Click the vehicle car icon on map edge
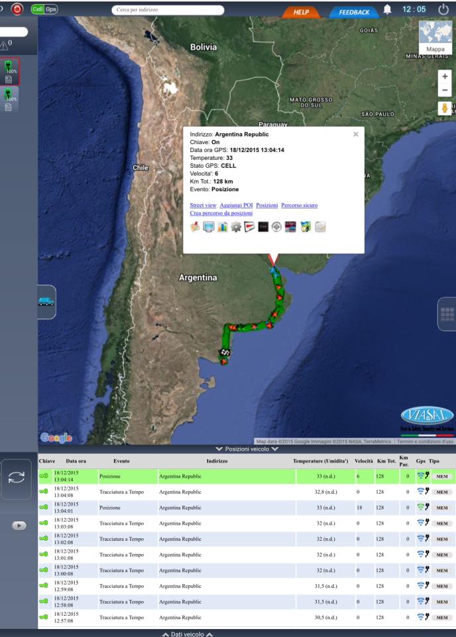Image resolution: width=456 pixels, height=637 pixels. click(x=46, y=302)
